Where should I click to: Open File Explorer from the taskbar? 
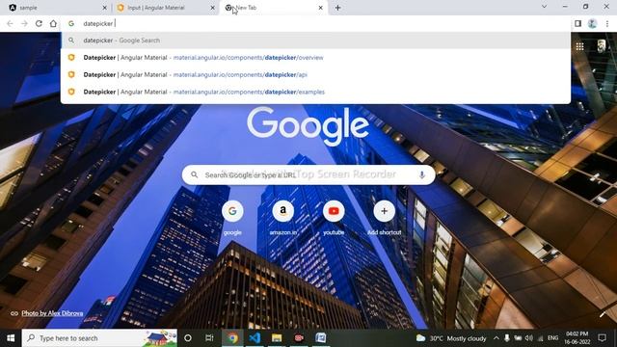(277, 338)
